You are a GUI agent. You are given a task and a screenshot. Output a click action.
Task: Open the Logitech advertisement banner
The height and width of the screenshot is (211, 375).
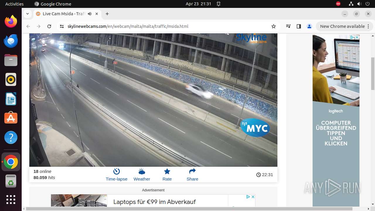click(336, 121)
